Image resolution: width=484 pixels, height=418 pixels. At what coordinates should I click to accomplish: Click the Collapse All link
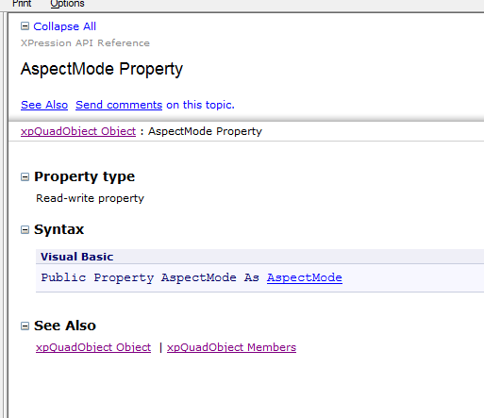(64, 26)
